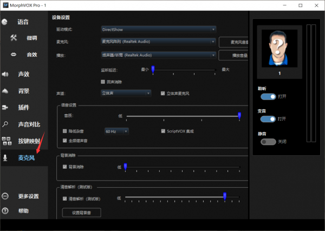This screenshot has width=325, height=231.
Task: Click the 声音对比 magnifier icon
Action: tap(5, 124)
